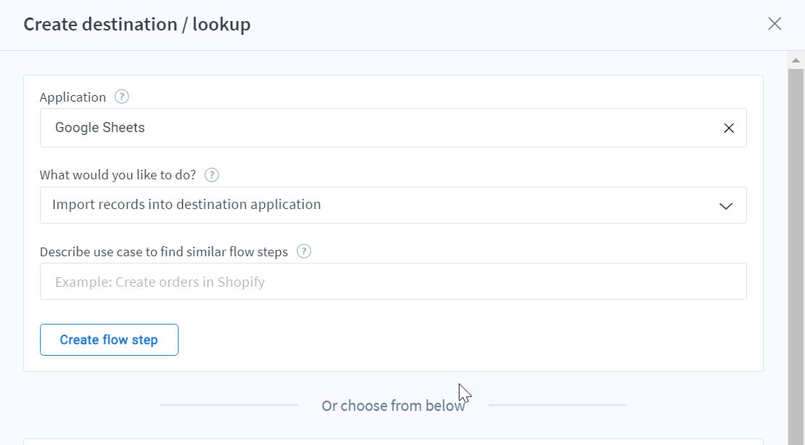Viewport: 805px width, 445px height.
Task: View help for "What would you like to do?"
Action: click(211, 174)
